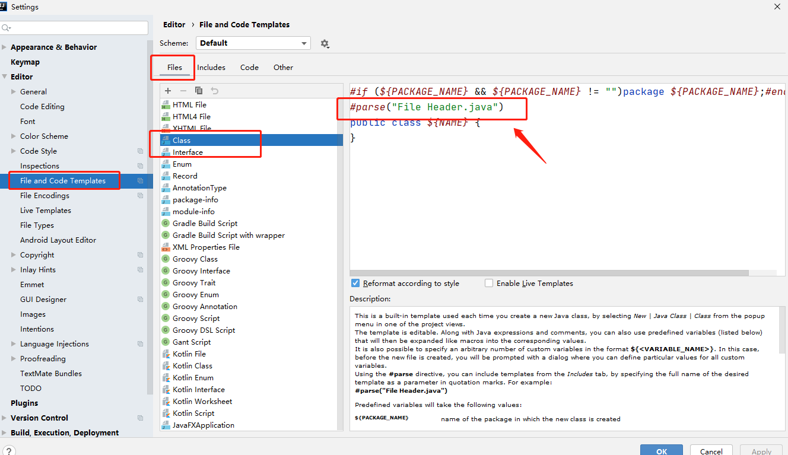Click the project-level icon next to Version Control
This screenshot has height=455, width=788.
click(140, 418)
